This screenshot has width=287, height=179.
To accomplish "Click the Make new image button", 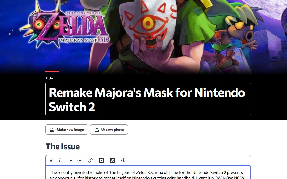I will click(67, 130).
